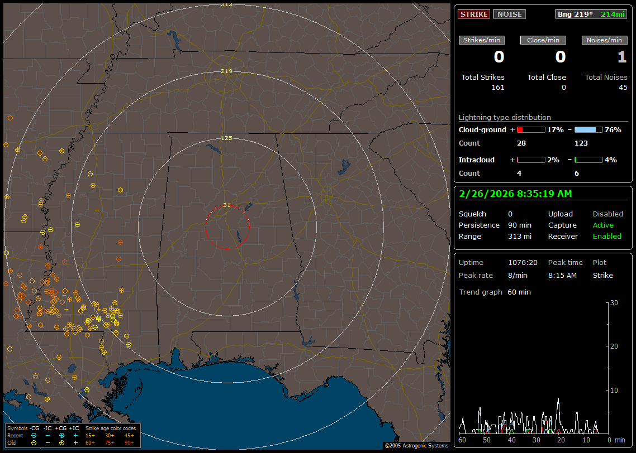Click the red STRIKE indicator button
The image size is (636, 453).
coord(474,14)
